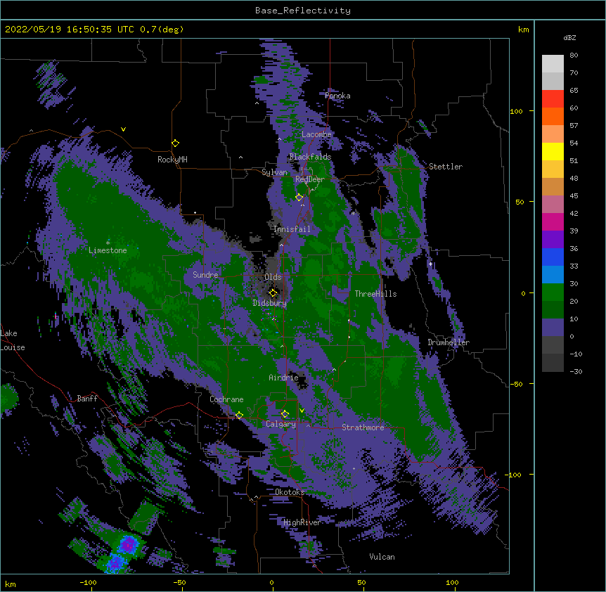Select the Strathmore label

[363, 427]
